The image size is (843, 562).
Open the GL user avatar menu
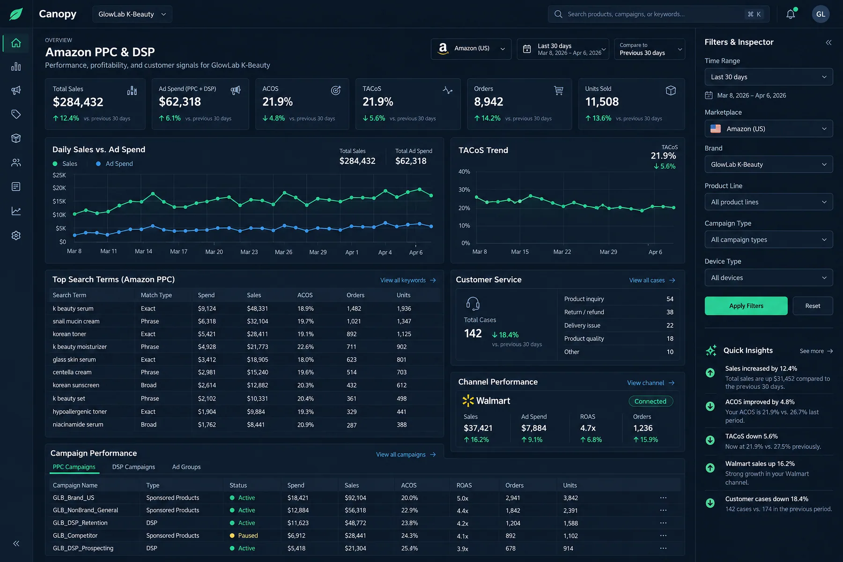point(821,14)
